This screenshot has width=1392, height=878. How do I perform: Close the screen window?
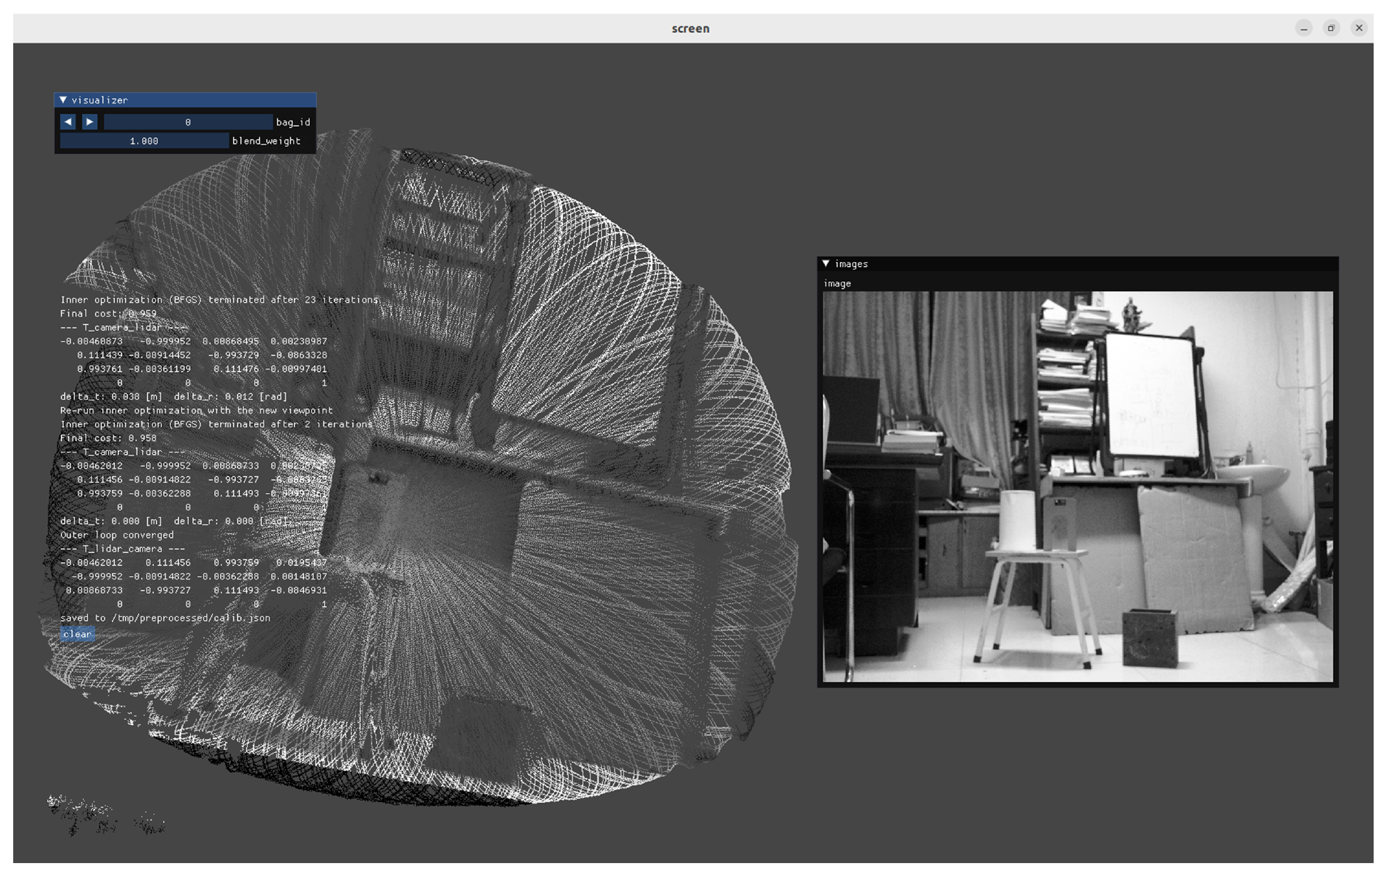[1359, 28]
